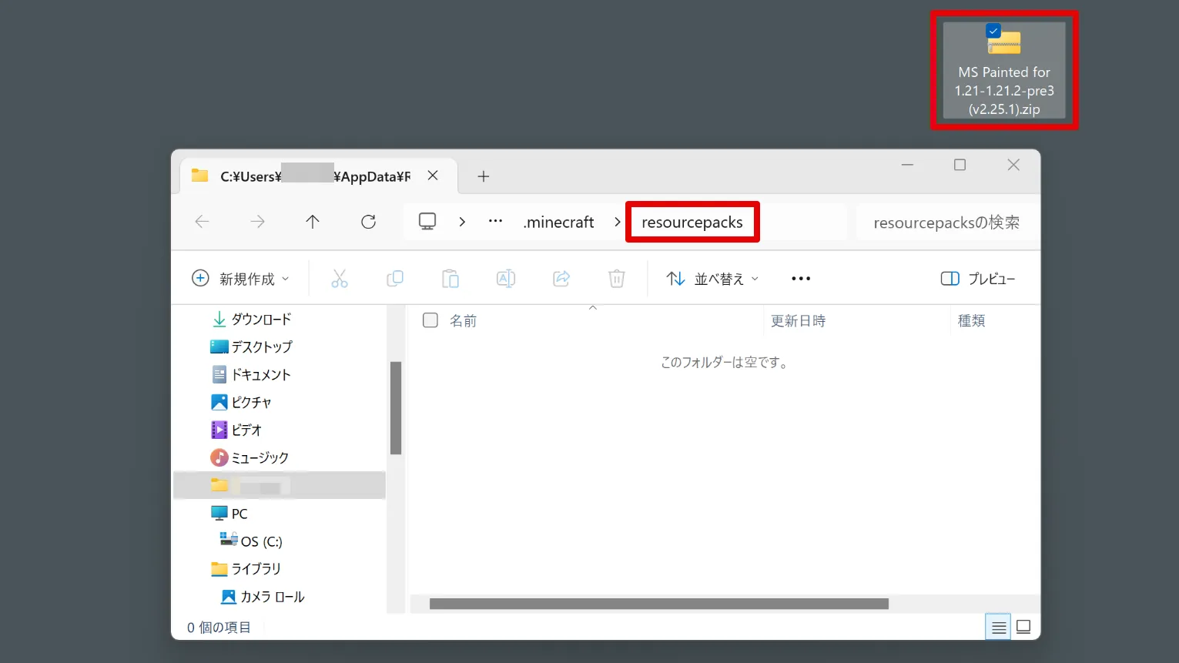Click the resourcepacks search field
This screenshot has height=663, width=1179.
[946, 223]
